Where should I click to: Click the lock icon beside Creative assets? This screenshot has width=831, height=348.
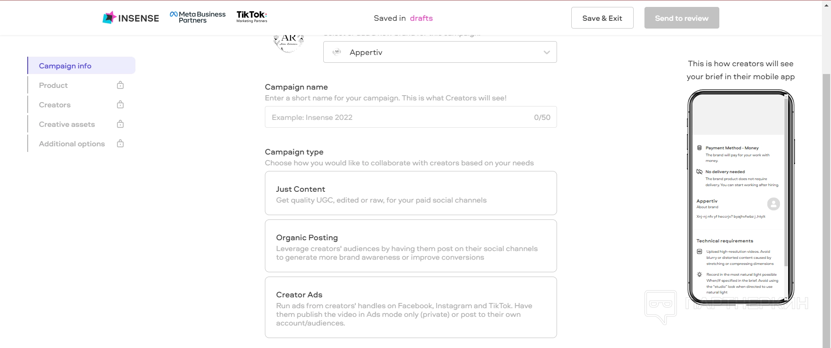(x=120, y=124)
